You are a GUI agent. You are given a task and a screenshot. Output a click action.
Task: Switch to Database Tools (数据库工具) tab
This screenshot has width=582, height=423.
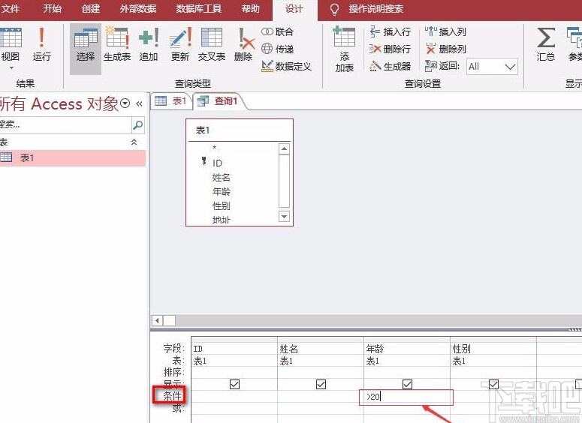coord(198,8)
